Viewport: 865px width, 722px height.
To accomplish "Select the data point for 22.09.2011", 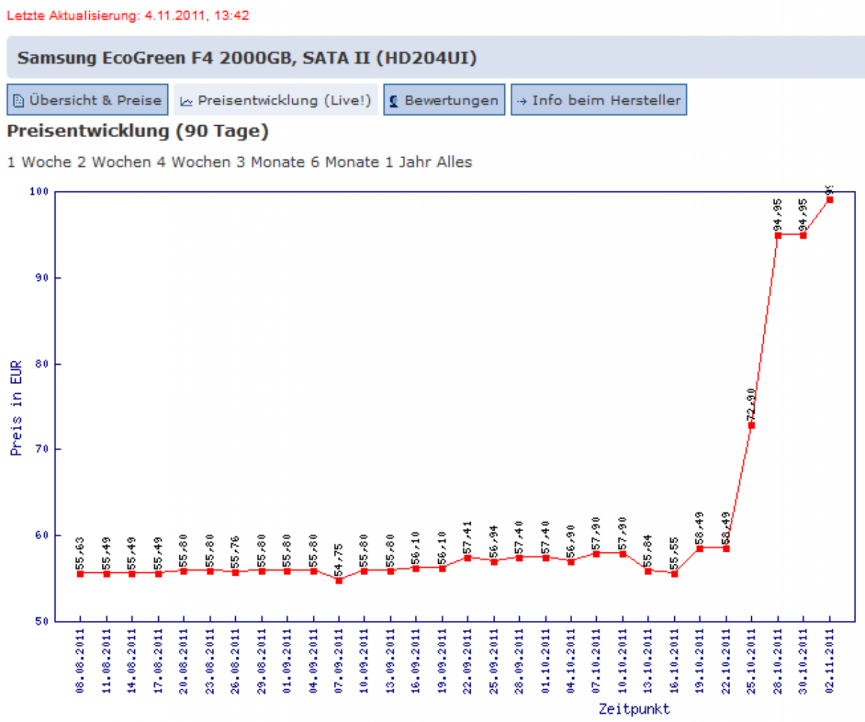I will coord(467,558).
